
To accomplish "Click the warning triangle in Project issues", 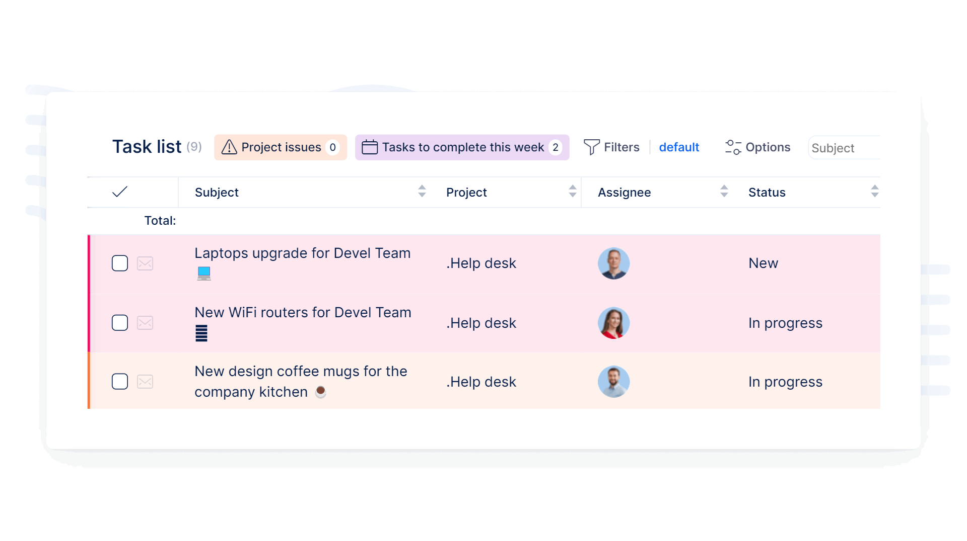I will (229, 147).
